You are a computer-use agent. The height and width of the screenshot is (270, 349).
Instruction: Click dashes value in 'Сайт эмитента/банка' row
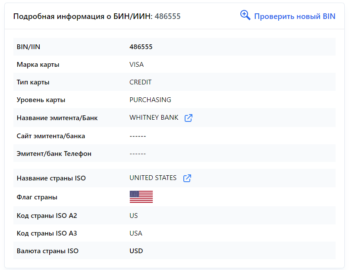[x=138, y=136]
